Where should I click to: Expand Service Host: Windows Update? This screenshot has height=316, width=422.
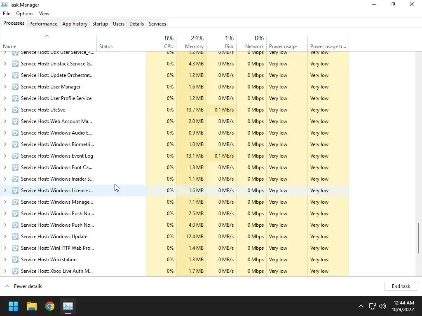(5, 237)
